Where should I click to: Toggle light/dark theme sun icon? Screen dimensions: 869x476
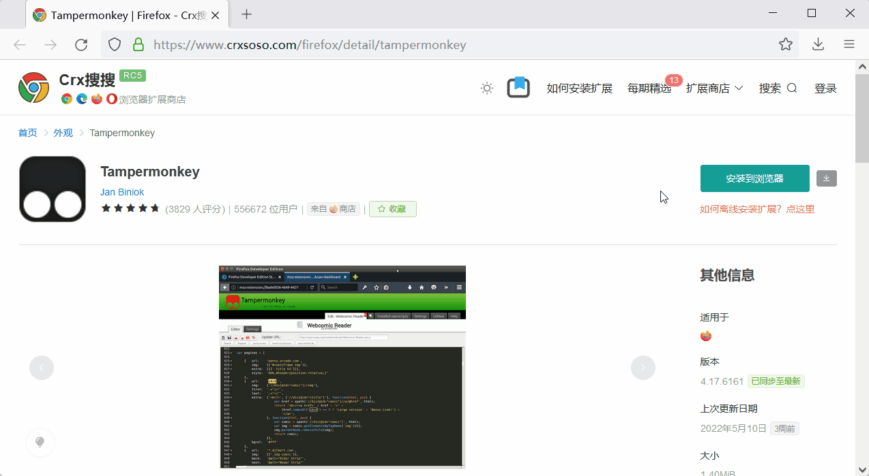coord(487,88)
